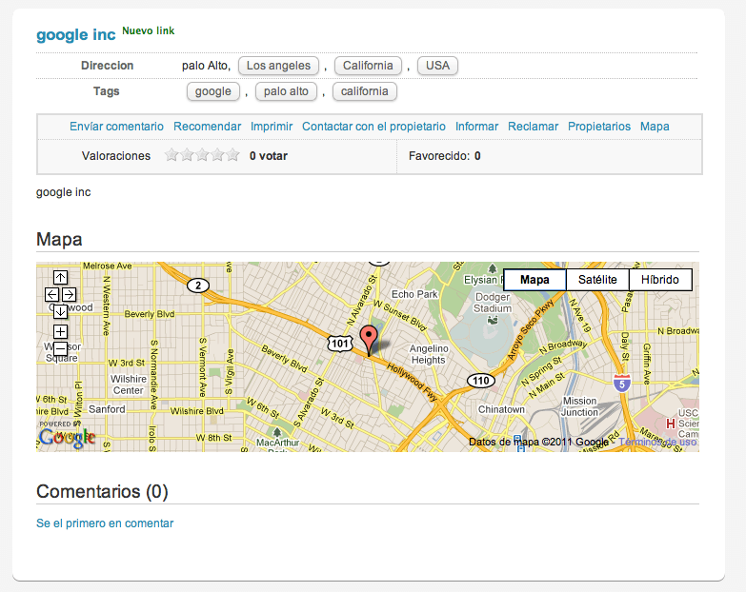The height and width of the screenshot is (592, 746).
Task: Click the Reclamar link
Action: pyautogui.click(x=533, y=127)
